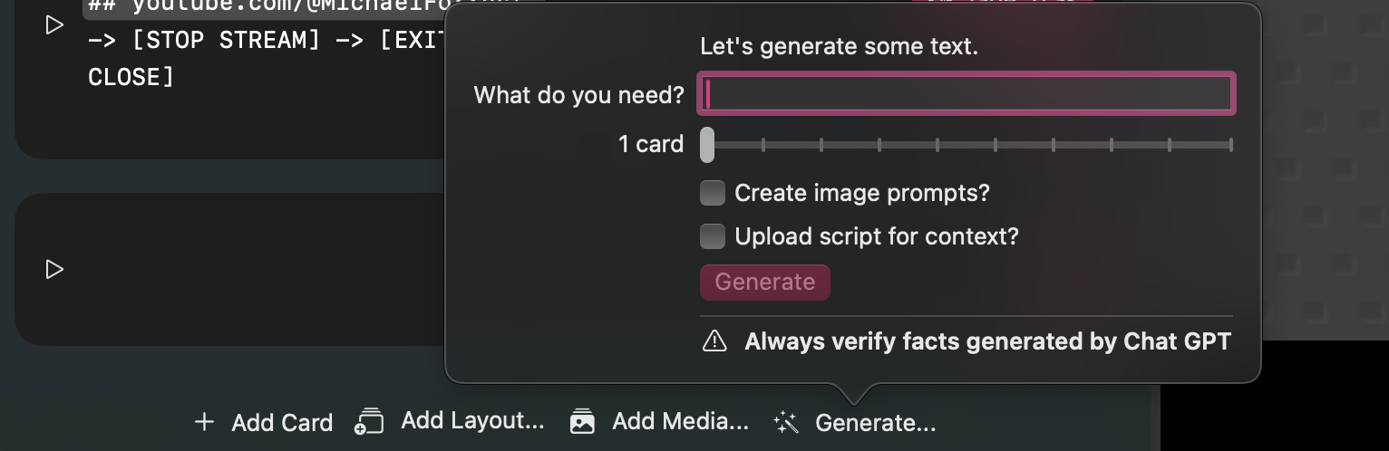Click the card count slider handle
This screenshot has height=451, width=1389.
[x=707, y=145]
